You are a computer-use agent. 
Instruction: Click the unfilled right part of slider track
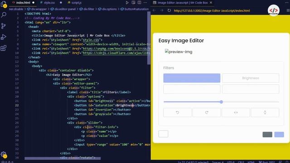point(251,102)
